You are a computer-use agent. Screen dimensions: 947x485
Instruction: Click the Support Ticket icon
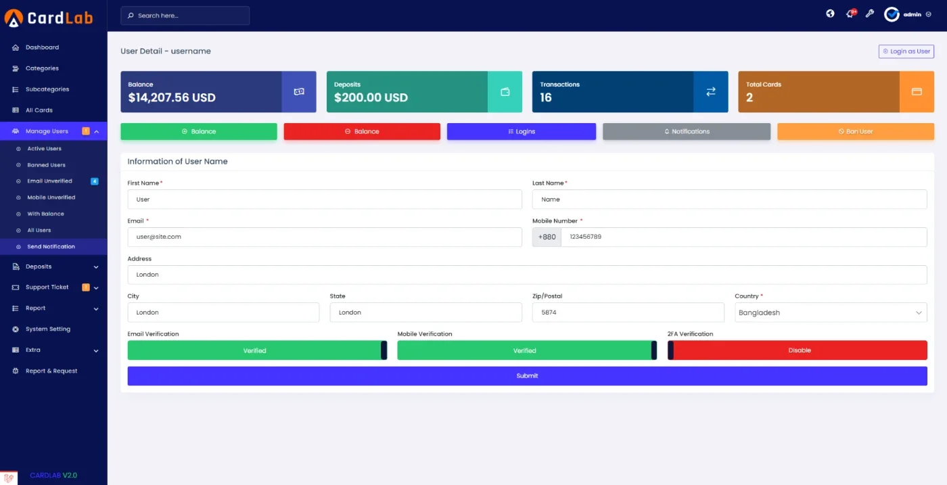click(16, 287)
